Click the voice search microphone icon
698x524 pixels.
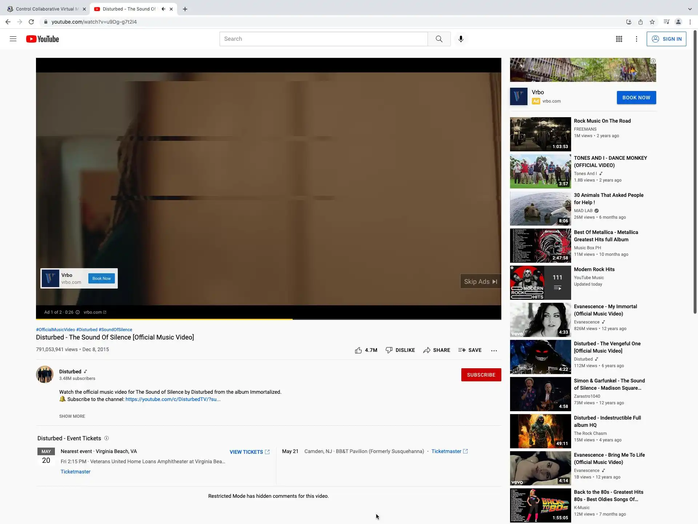461,39
